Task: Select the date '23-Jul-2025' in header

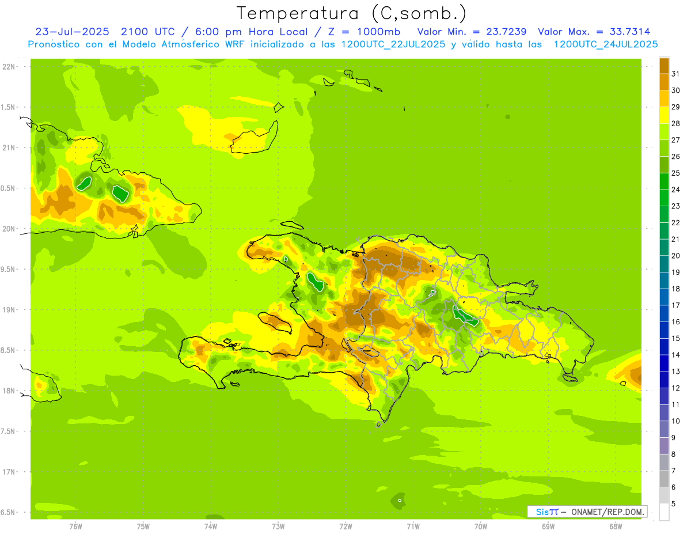Action: point(74,32)
